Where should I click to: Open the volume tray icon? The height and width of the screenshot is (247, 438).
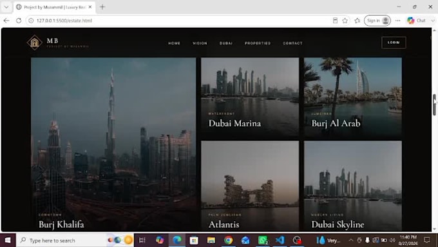click(x=392, y=240)
